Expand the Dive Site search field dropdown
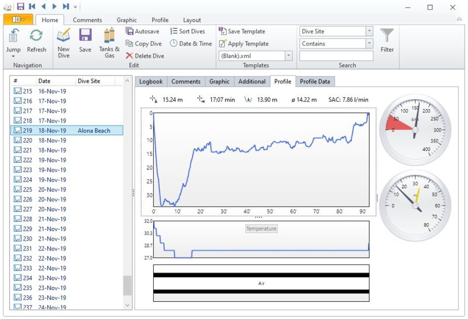 (x=369, y=32)
